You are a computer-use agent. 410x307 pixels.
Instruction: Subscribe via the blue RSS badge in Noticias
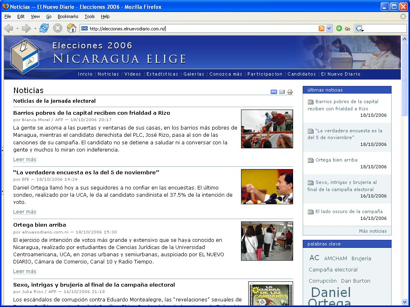pos(274,92)
